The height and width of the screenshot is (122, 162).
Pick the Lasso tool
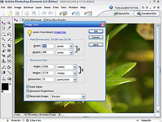pyautogui.click(x=9, y=34)
